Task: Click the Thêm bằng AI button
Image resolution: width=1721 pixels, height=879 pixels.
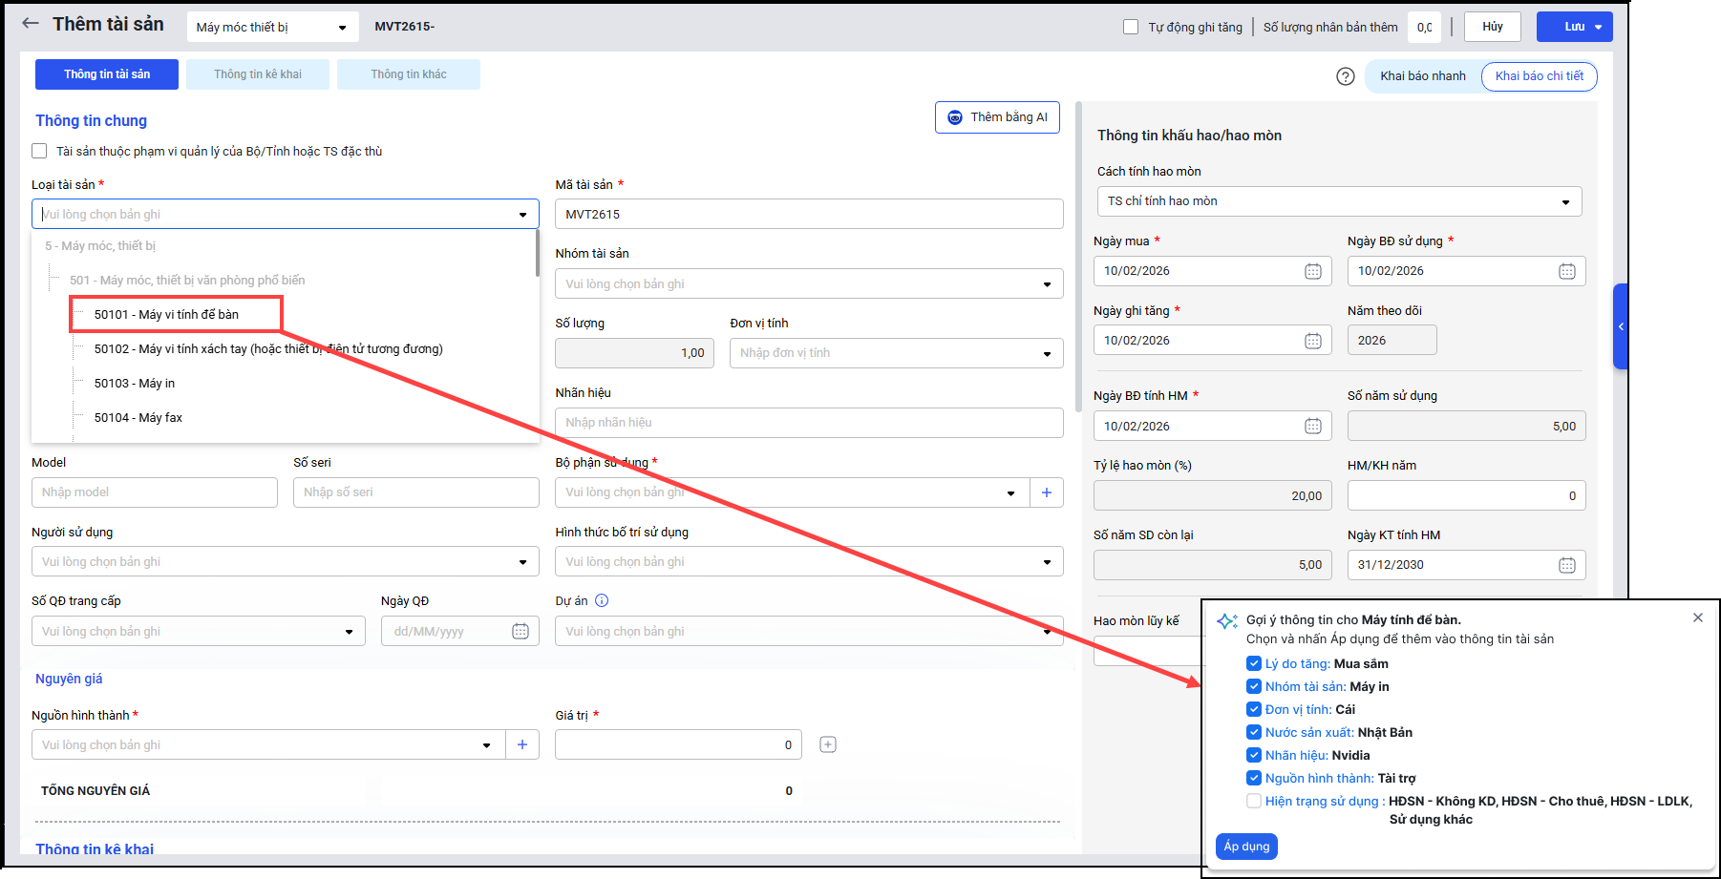Action: click(x=997, y=117)
